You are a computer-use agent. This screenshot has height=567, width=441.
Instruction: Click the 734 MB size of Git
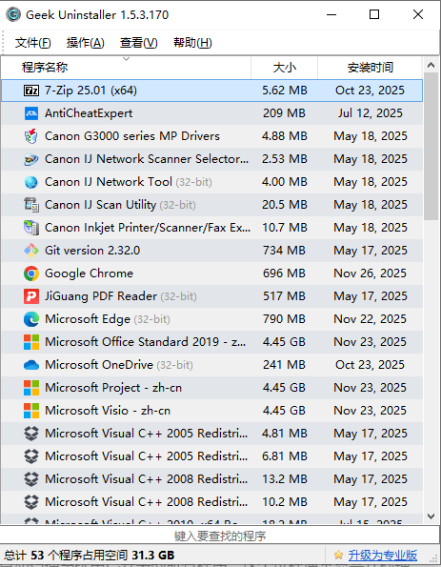pos(284,251)
